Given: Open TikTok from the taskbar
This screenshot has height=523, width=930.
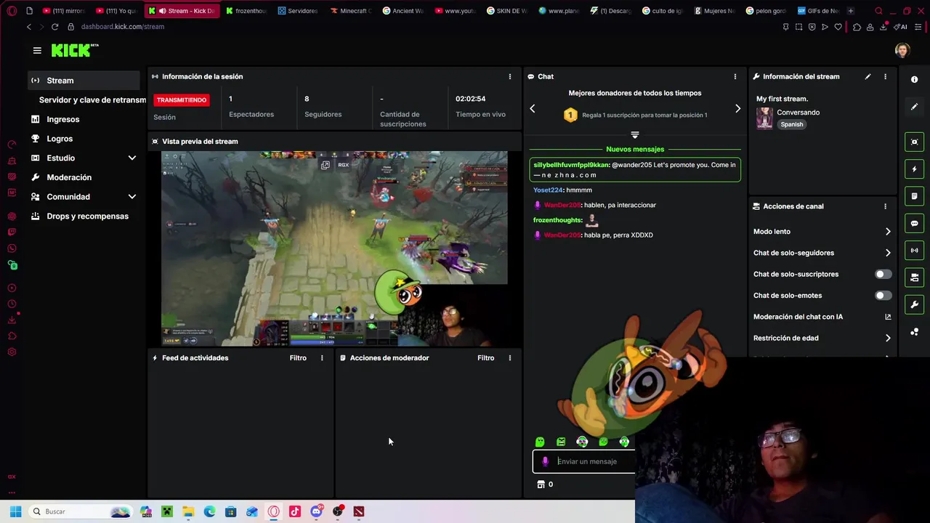Looking at the screenshot, I should (x=294, y=511).
